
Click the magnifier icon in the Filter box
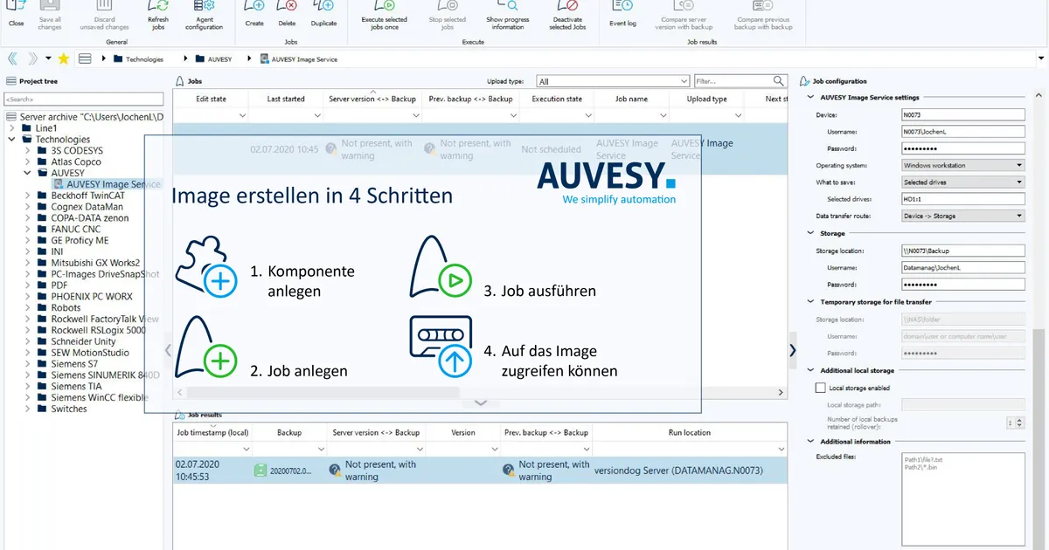point(779,81)
